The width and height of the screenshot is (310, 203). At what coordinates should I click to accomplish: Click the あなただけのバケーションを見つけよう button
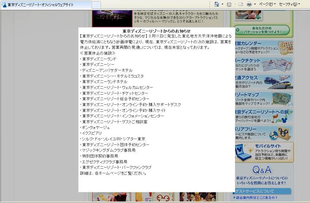click(x=262, y=30)
